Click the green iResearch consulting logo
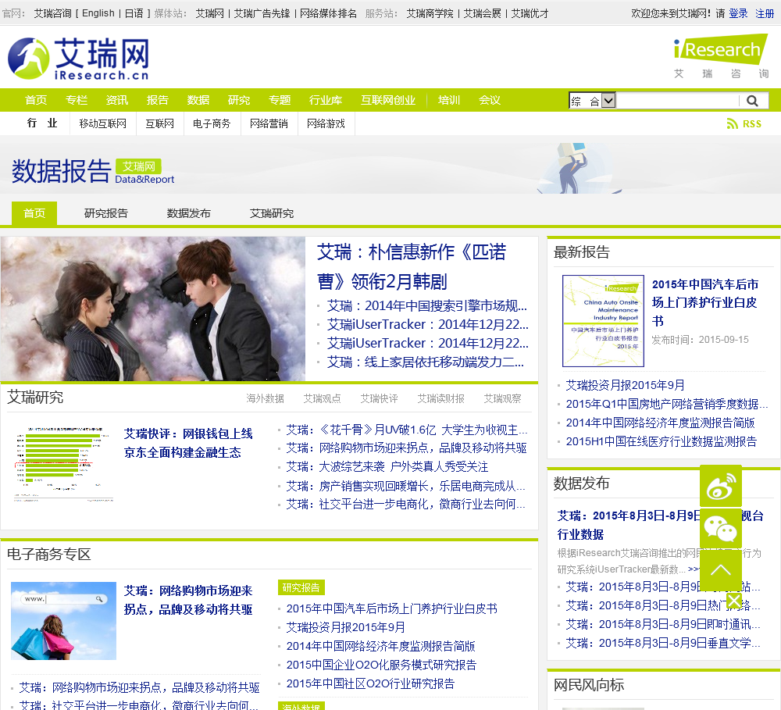 [721, 56]
